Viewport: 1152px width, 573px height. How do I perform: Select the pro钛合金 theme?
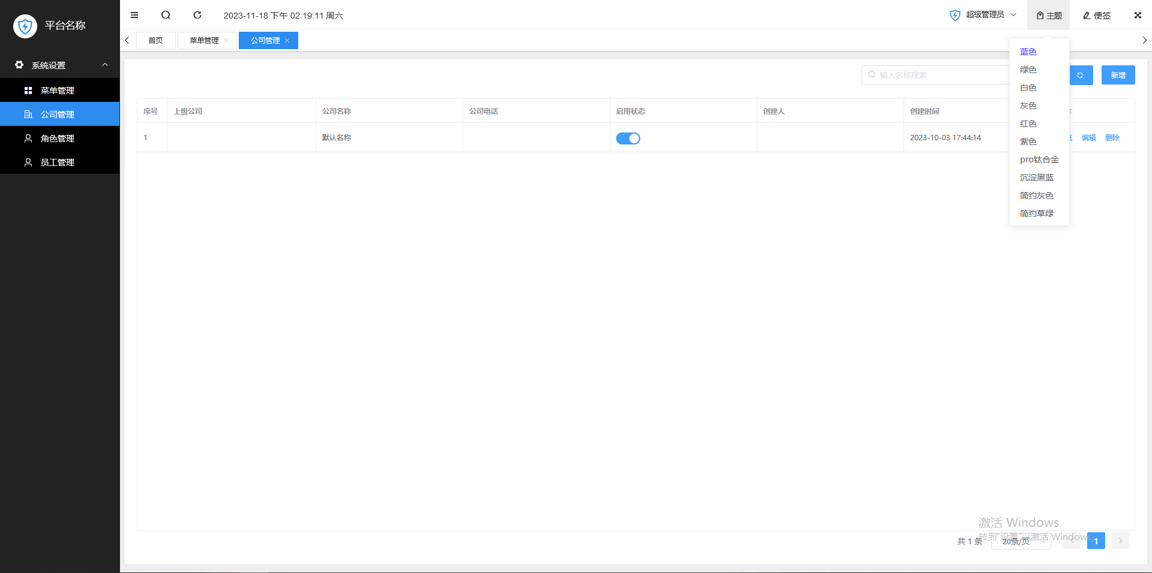tap(1039, 159)
